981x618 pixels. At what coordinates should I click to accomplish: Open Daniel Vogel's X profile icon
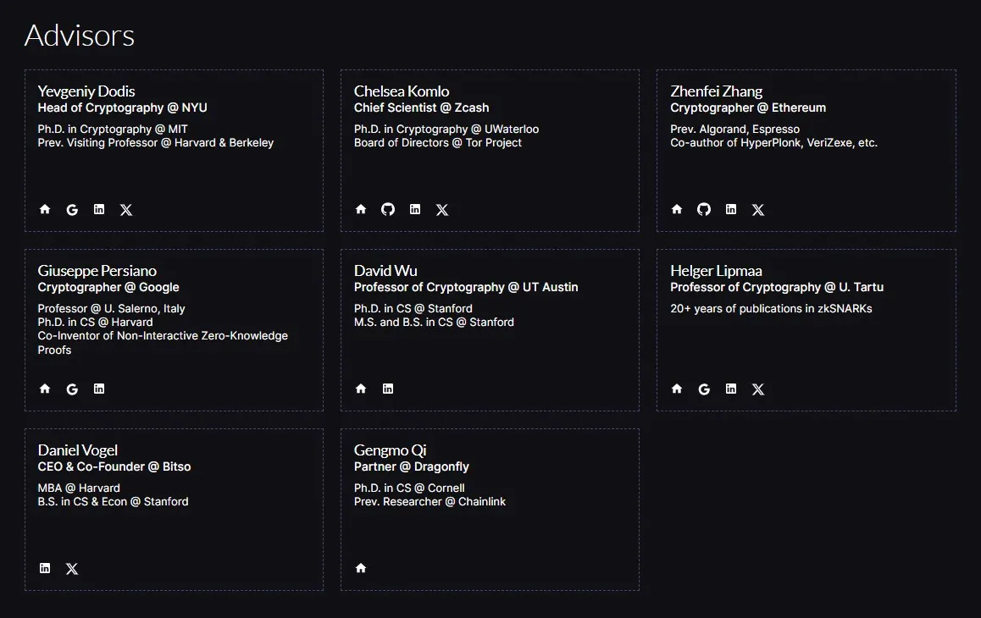coord(72,568)
